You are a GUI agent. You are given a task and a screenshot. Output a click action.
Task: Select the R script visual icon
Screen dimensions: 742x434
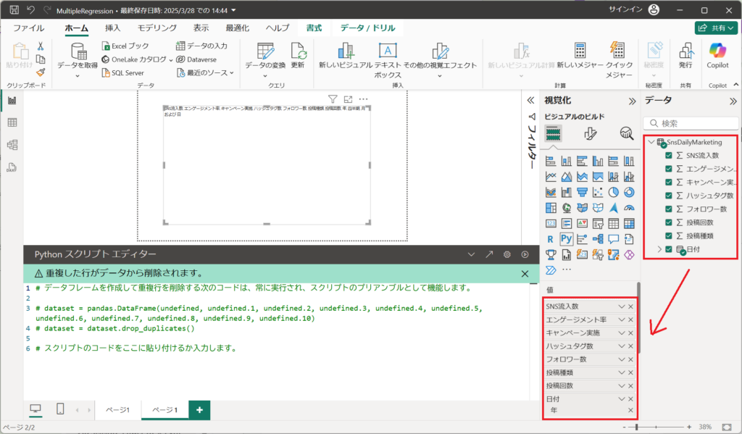pyautogui.click(x=551, y=240)
